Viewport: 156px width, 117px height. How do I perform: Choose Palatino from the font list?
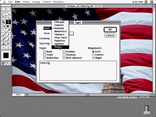click(x=60, y=41)
